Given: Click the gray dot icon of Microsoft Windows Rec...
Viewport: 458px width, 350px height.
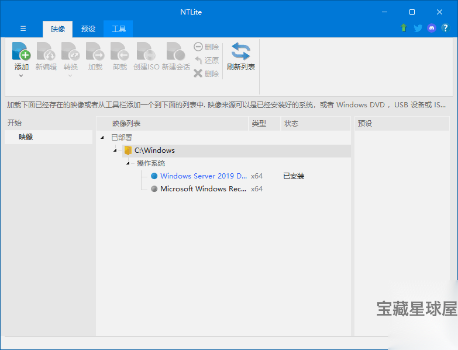Looking at the screenshot, I should [154, 188].
